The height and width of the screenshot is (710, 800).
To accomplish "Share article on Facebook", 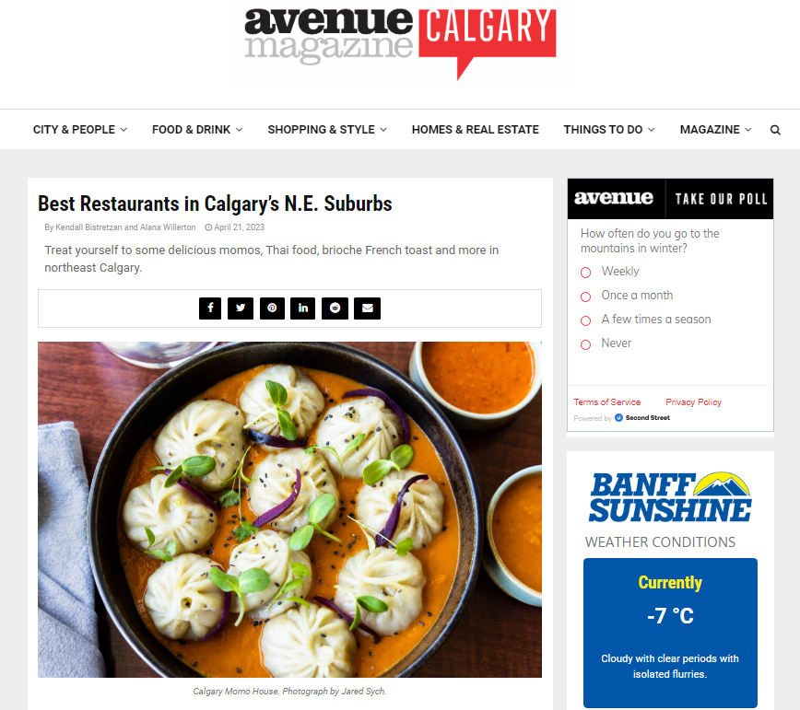I will pyautogui.click(x=210, y=308).
